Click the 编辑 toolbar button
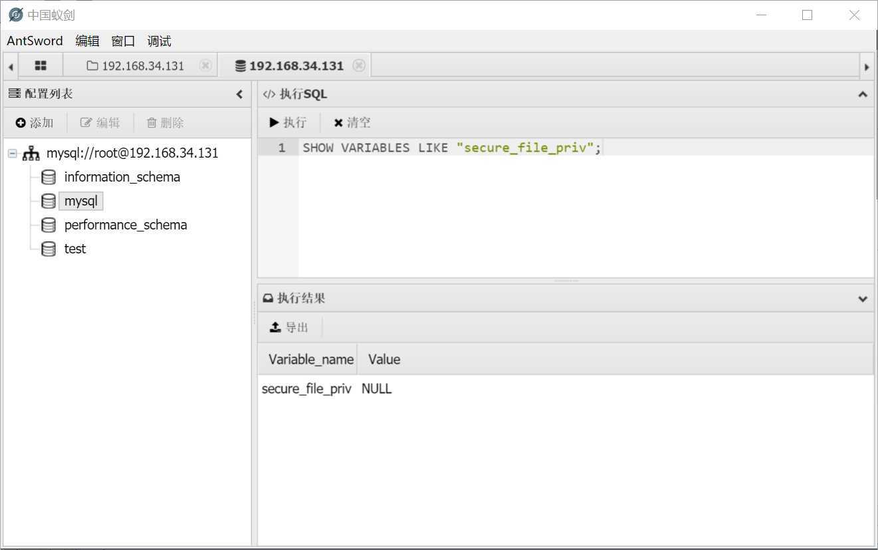This screenshot has height=550, width=878. pyautogui.click(x=100, y=122)
